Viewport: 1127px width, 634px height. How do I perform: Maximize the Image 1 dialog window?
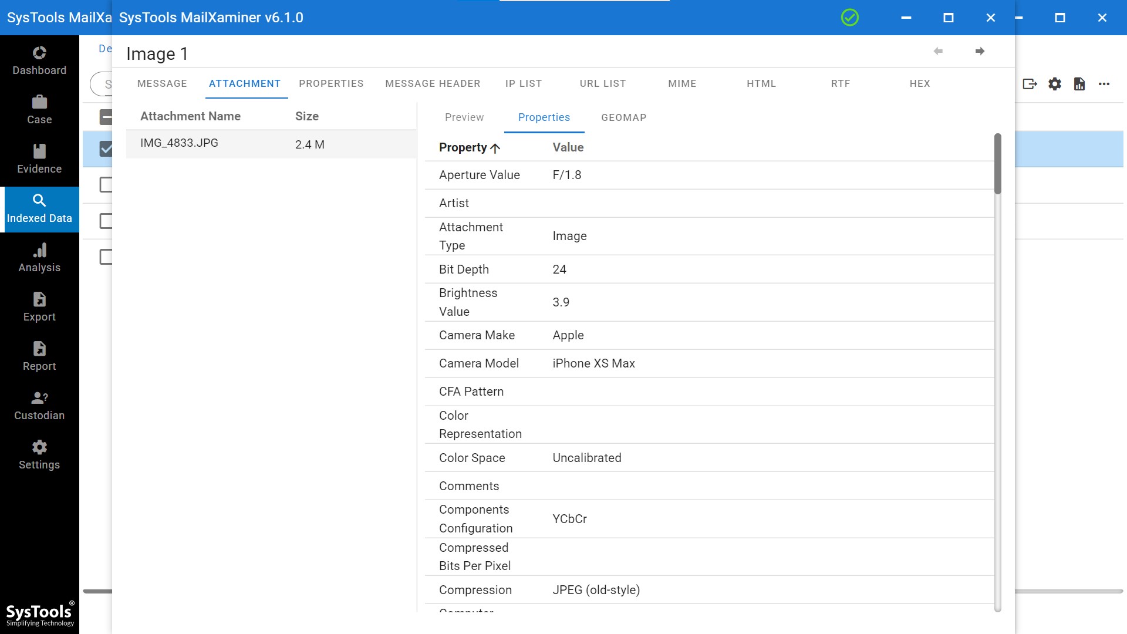tap(949, 18)
